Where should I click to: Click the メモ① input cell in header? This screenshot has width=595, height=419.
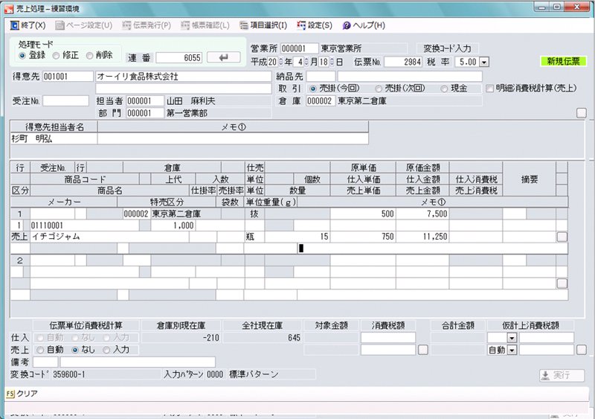[x=233, y=139]
